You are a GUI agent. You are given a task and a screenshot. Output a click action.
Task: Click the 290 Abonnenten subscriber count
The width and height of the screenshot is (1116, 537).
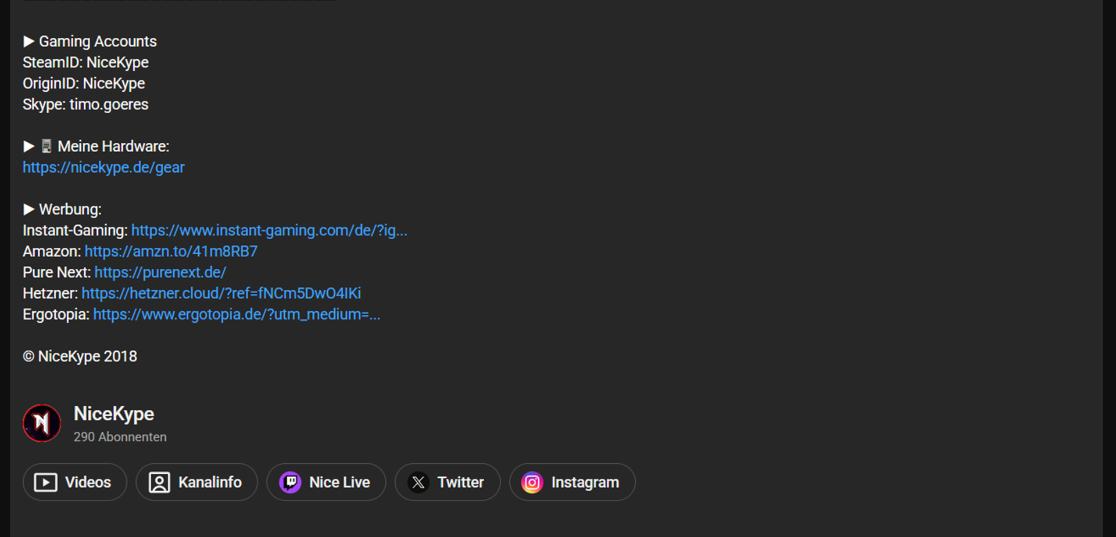point(120,437)
